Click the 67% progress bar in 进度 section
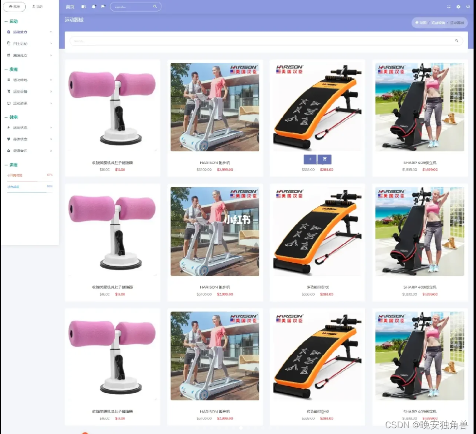476x434 pixels. [x=29, y=180]
